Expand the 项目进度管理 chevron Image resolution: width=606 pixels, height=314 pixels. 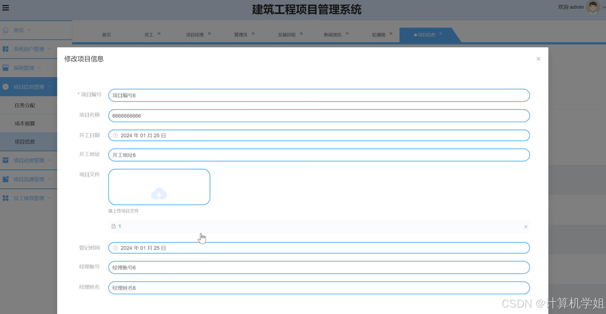[49, 160]
